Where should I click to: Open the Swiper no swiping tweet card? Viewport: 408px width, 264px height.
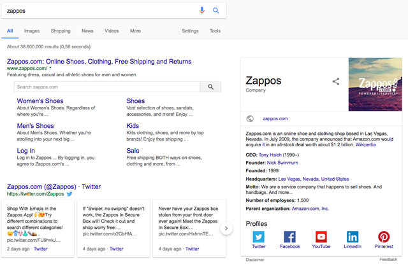(113, 228)
